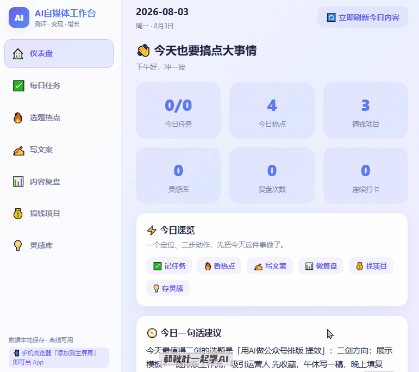The width and height of the screenshot is (419, 372).
Task: Click the 手机浏览器「添加到主屏幕」 tip box
Action: point(59,357)
